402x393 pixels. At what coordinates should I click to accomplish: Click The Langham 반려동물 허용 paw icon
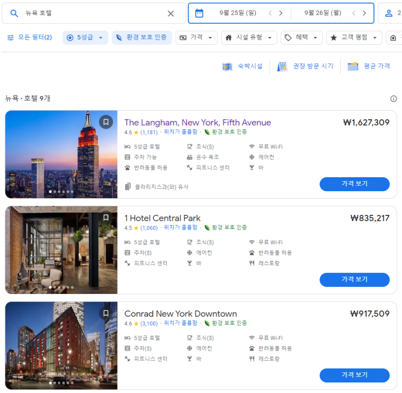[x=128, y=168]
